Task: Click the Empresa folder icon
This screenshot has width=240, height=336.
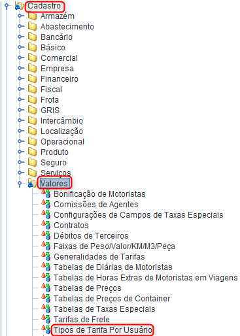Action: (x=32, y=68)
